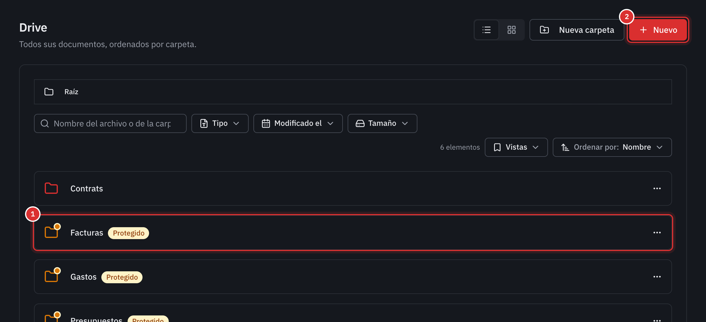This screenshot has width=706, height=322.
Task: Click the Protegido badge on Facturas
Action: [128, 233]
